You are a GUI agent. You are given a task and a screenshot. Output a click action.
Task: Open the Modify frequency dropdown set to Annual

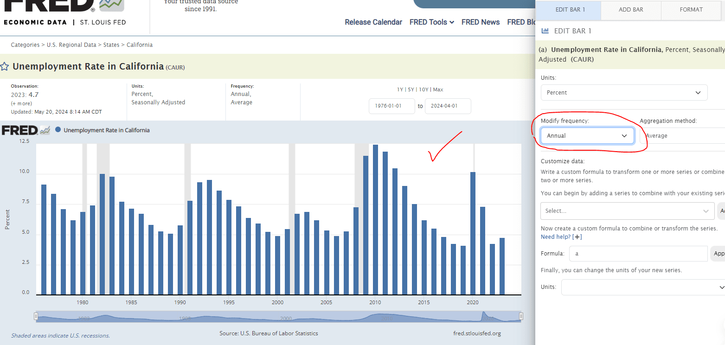coord(587,136)
